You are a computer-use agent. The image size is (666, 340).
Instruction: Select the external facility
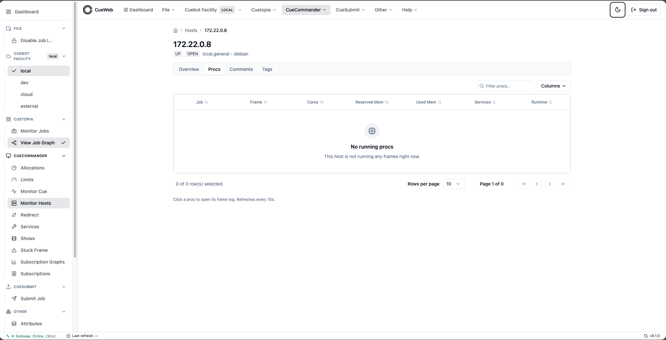tap(39, 106)
